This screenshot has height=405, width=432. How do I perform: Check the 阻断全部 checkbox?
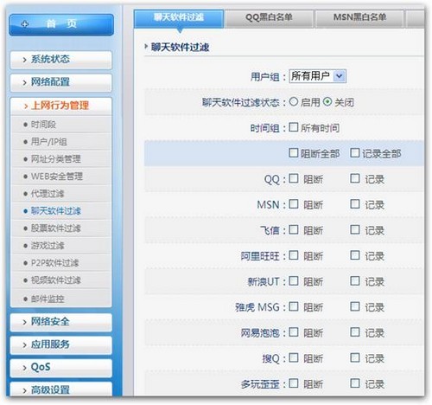point(293,153)
